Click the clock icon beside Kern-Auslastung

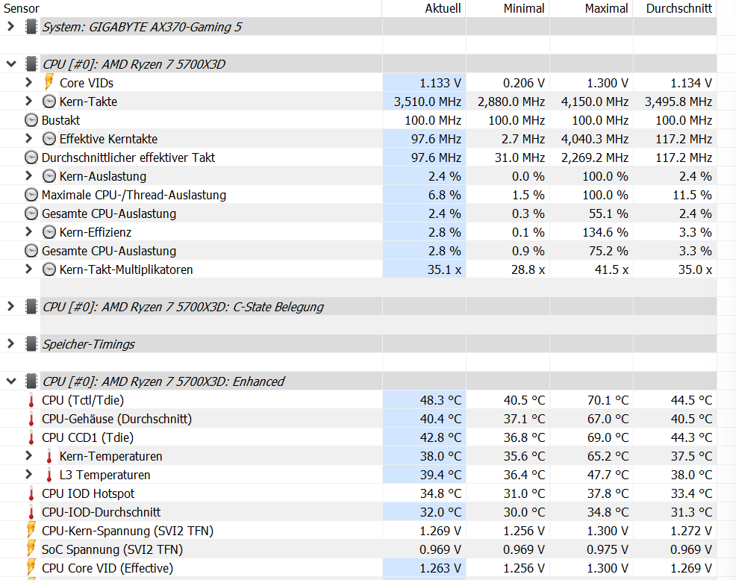pos(49,176)
